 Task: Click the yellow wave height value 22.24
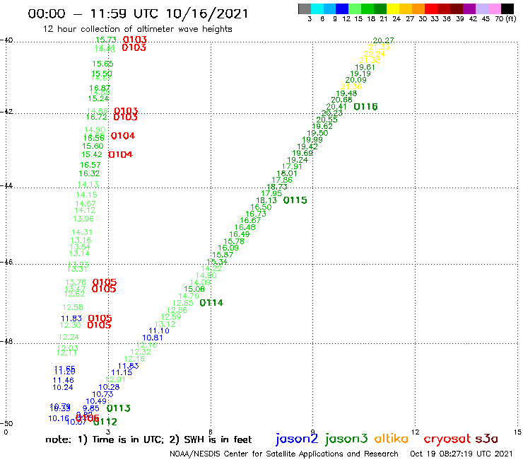coord(375,54)
